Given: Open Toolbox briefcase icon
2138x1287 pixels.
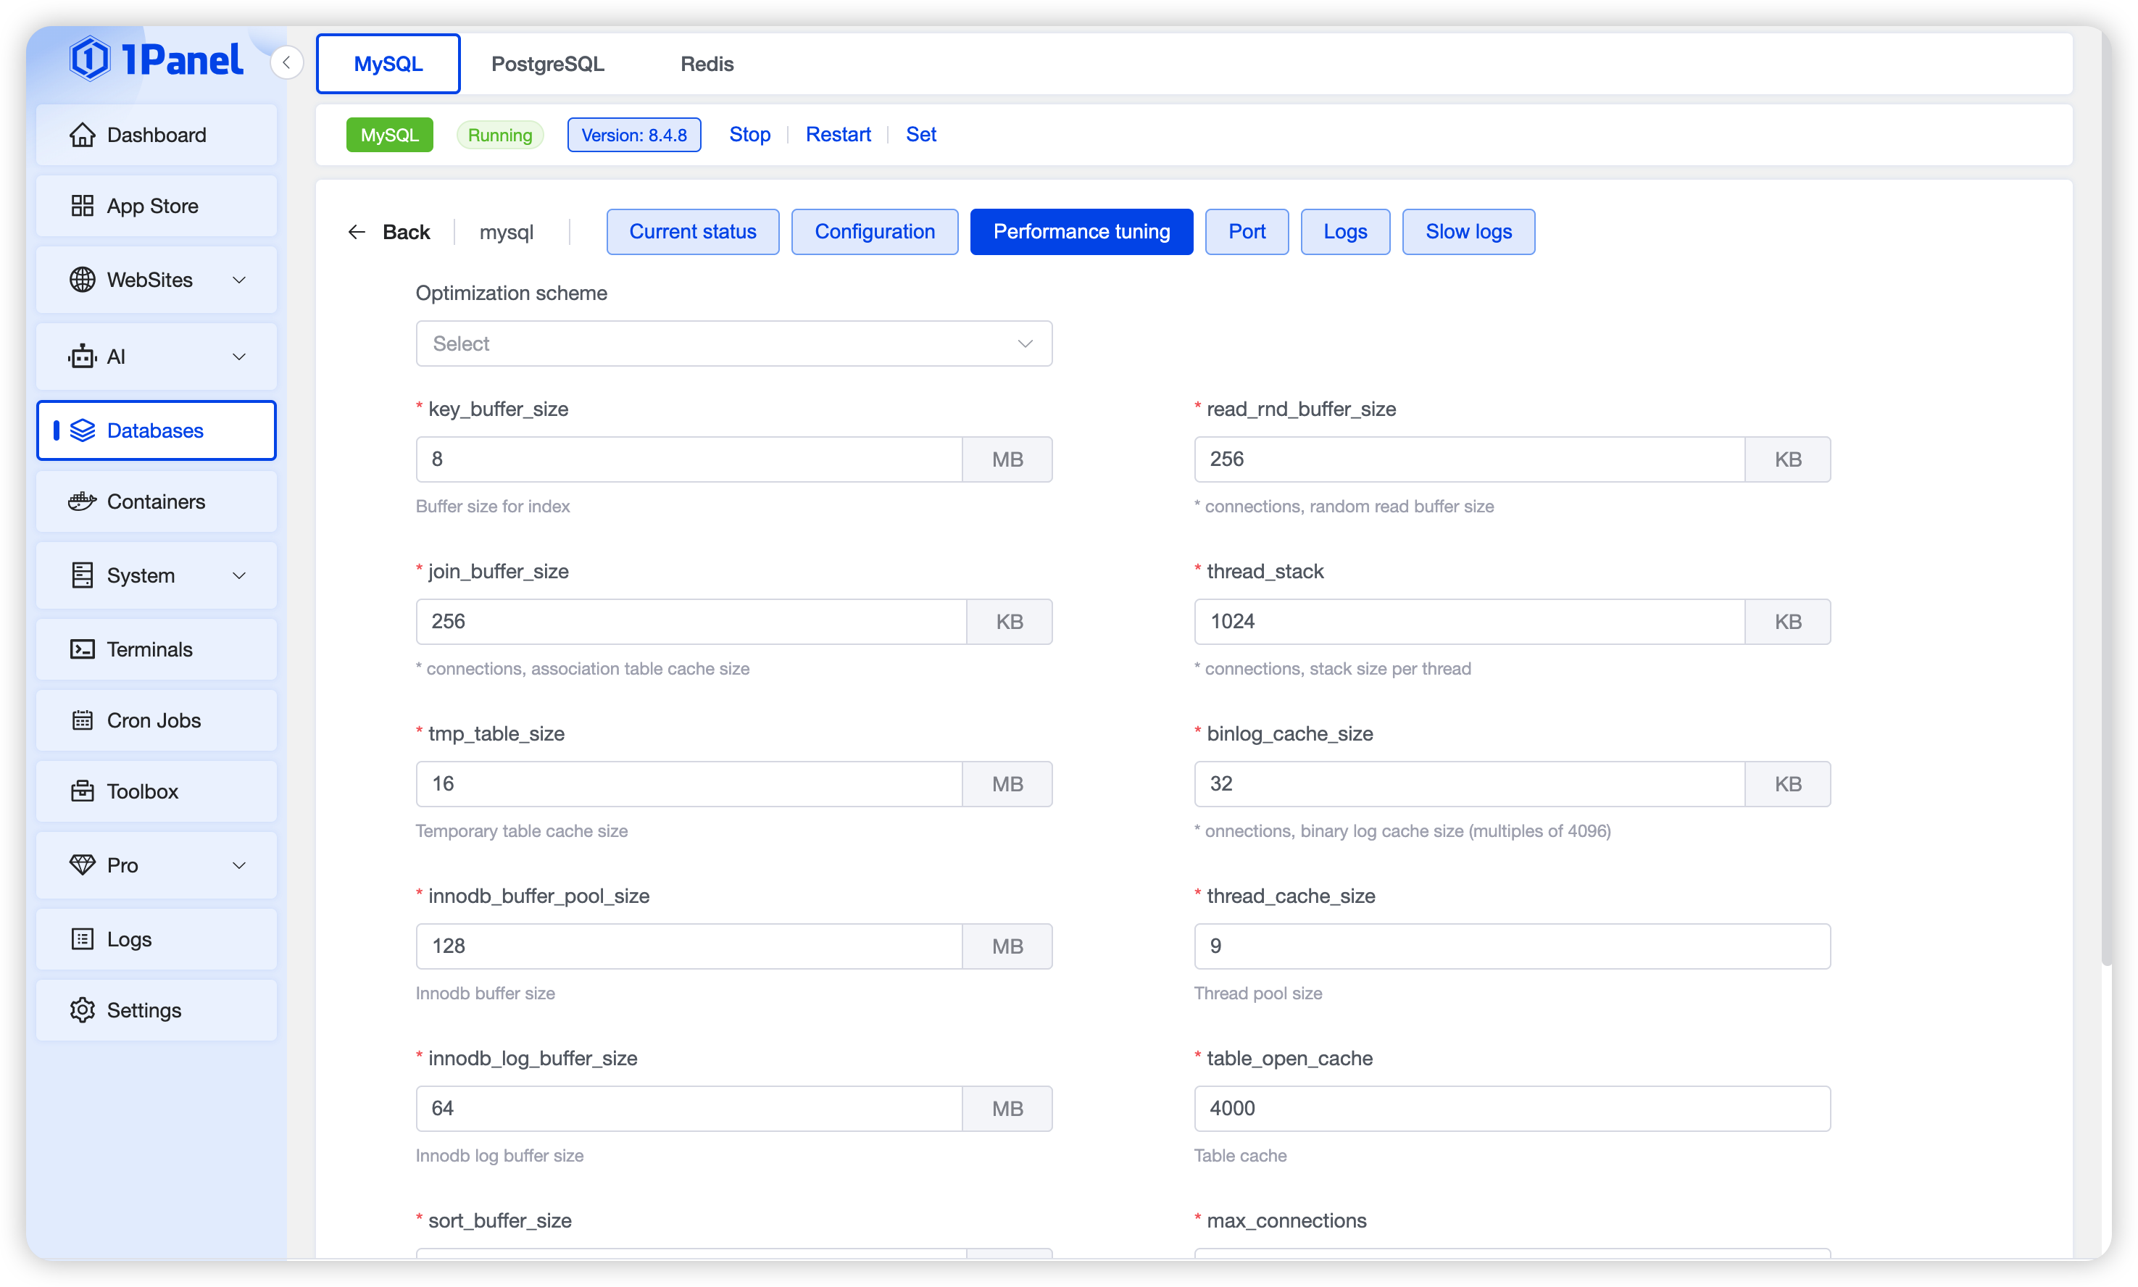Looking at the screenshot, I should coord(83,792).
